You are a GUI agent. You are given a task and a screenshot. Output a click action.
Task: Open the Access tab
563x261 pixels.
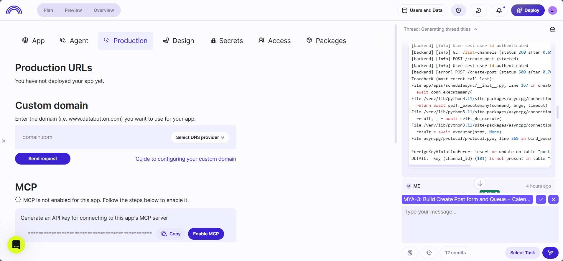tap(274, 41)
